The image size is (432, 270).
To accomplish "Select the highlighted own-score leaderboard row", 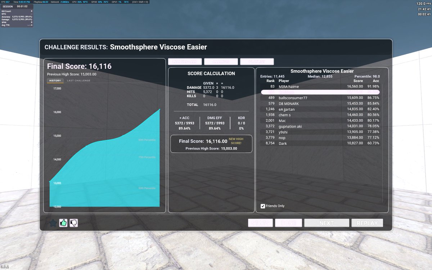I will pyautogui.click(x=320, y=92).
